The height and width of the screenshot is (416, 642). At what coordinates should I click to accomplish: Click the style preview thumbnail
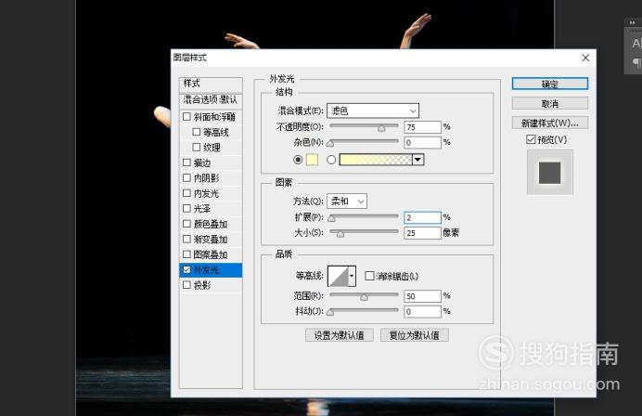coord(550,173)
